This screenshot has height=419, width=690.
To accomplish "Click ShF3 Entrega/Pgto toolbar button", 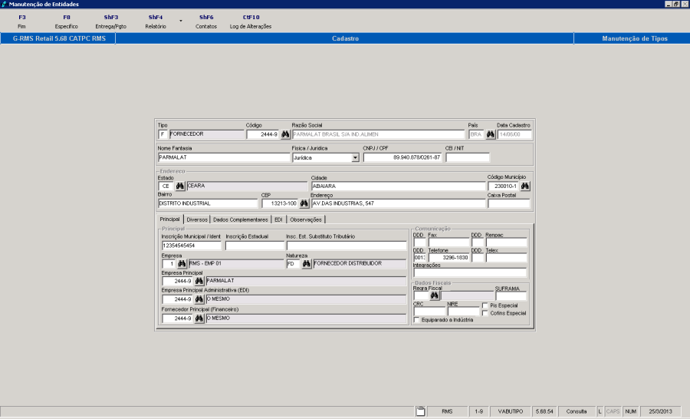I will [111, 21].
